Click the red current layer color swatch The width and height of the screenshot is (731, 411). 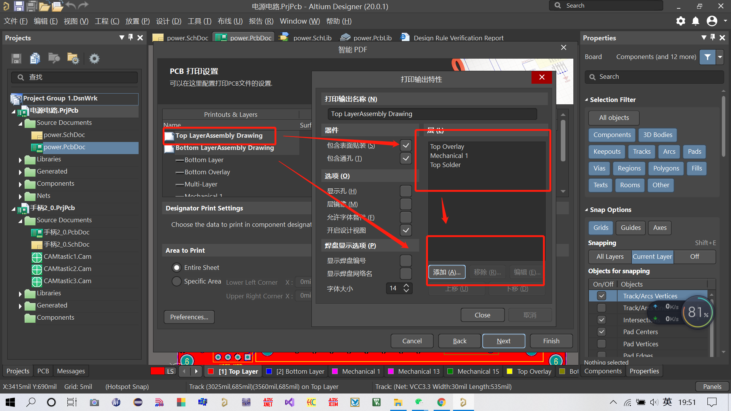click(157, 371)
